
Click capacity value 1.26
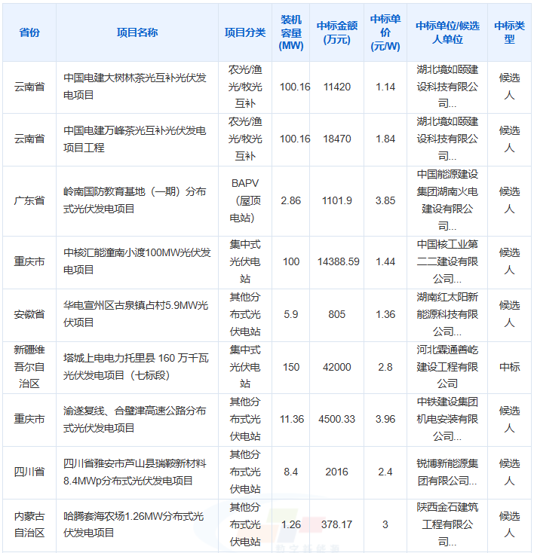coord(291,525)
